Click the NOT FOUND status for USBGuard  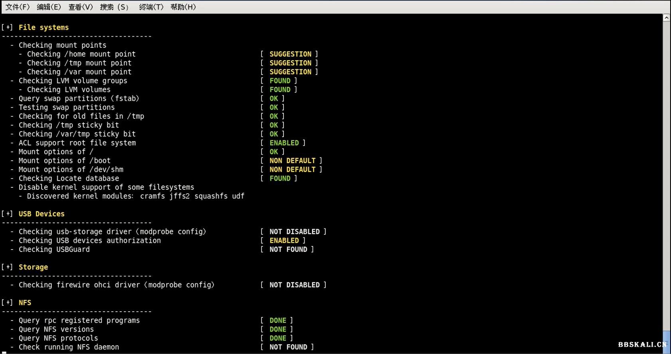(x=288, y=250)
